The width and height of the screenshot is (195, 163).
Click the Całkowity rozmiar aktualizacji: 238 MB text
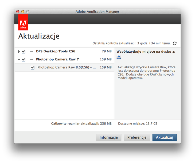(x=81, y=123)
